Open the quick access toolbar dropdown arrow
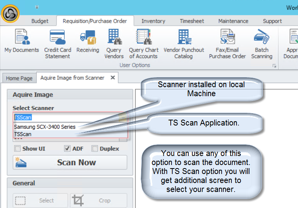Image resolution: width=298 pixels, height=208 pixels. [x=37, y=7]
